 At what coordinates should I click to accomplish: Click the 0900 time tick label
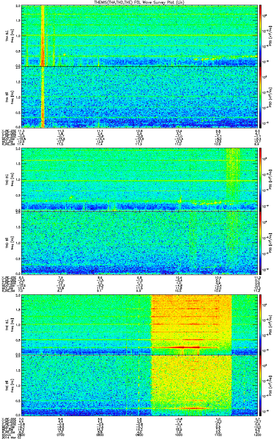[139, 435]
